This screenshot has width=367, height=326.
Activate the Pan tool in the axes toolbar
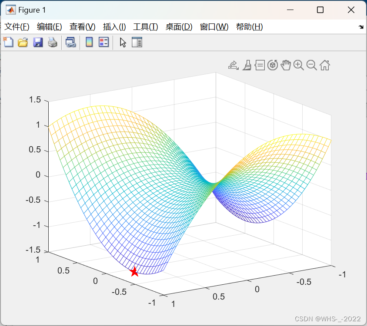(x=285, y=65)
